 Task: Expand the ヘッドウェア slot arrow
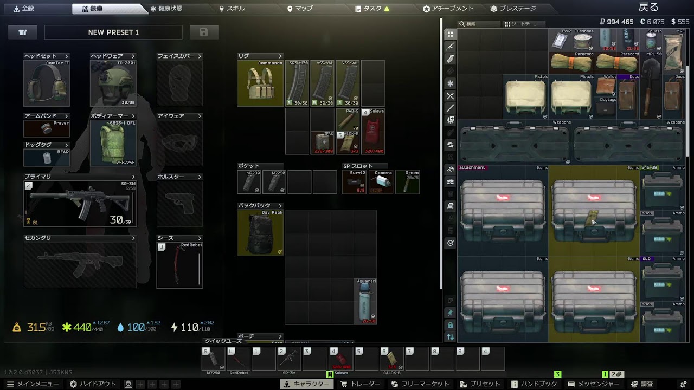(x=133, y=56)
